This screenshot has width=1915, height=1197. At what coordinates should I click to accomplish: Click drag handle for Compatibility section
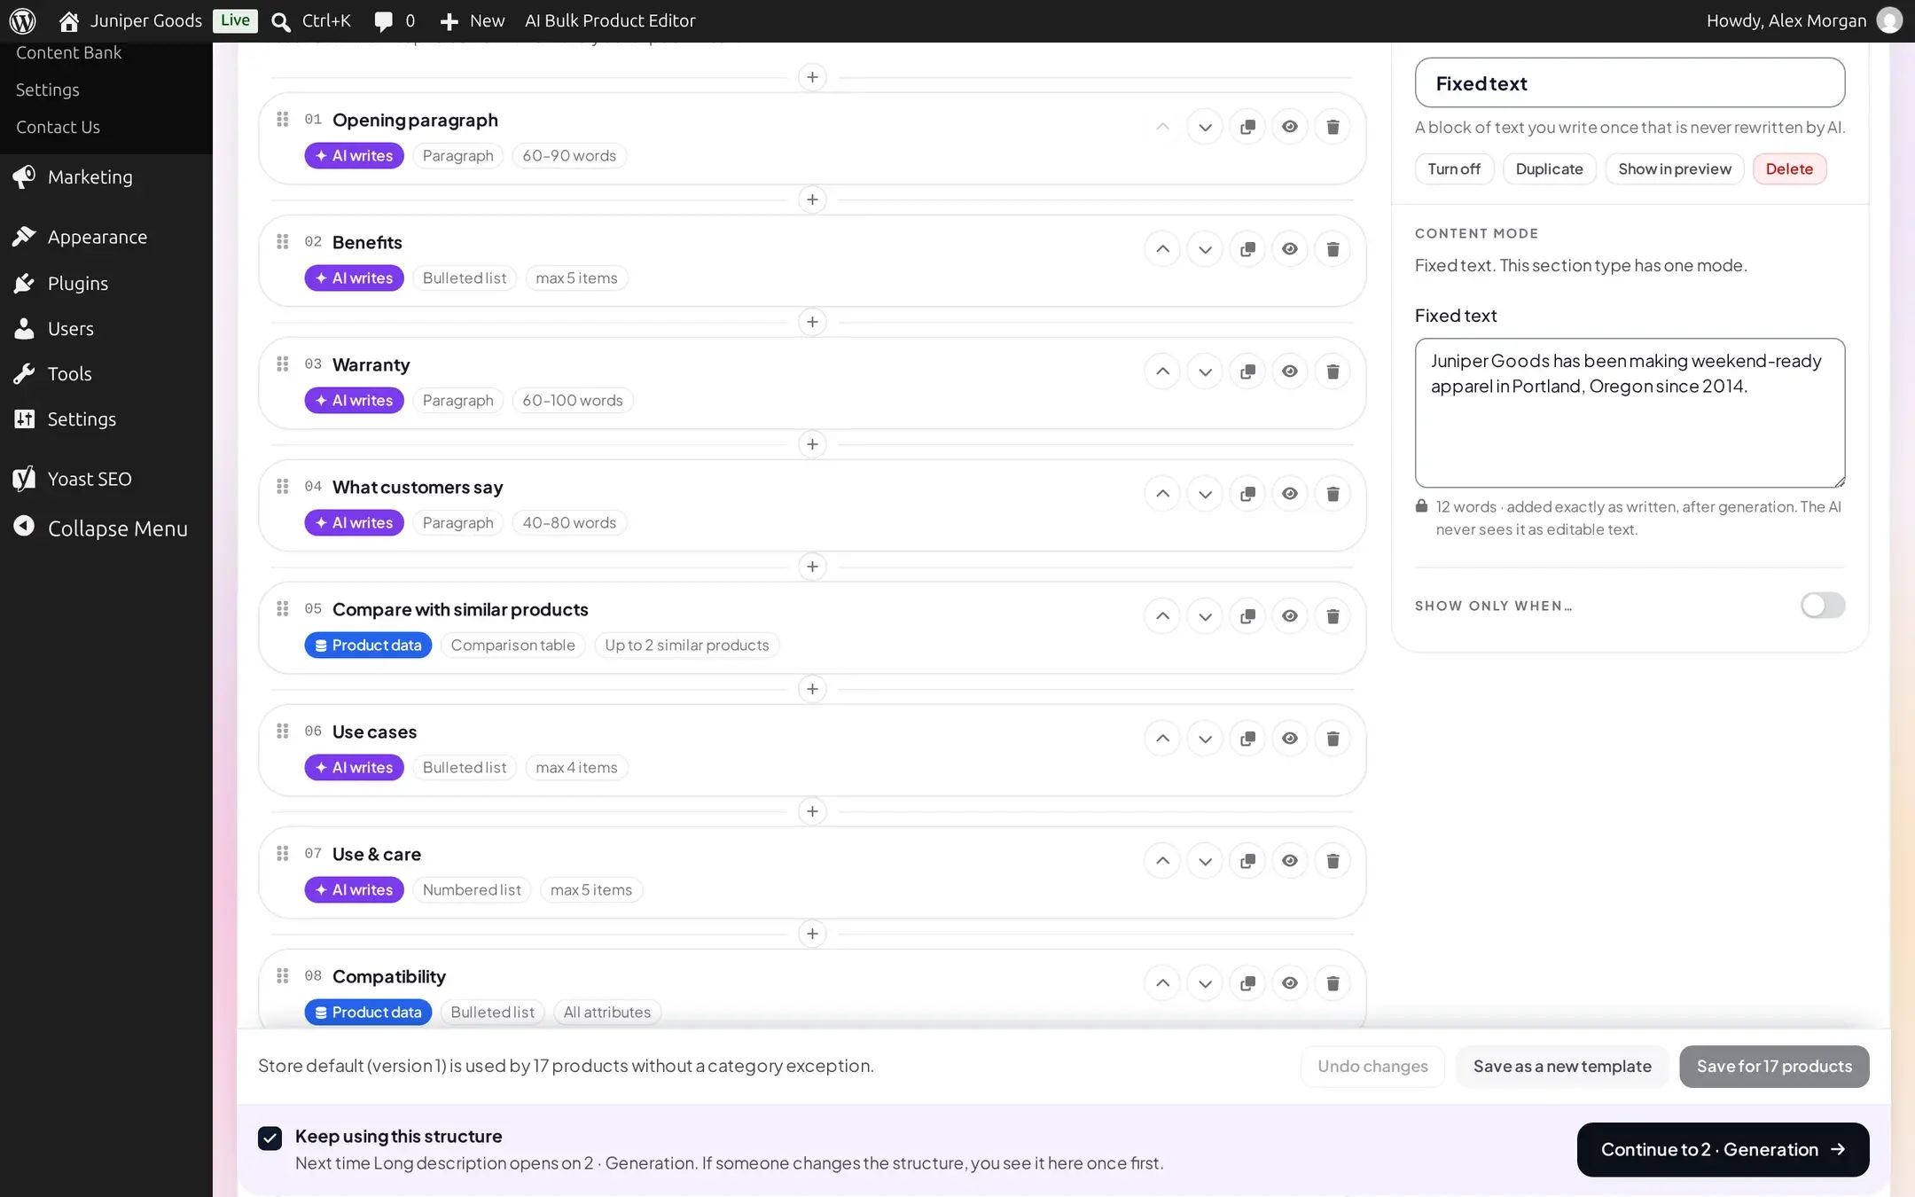(x=283, y=976)
